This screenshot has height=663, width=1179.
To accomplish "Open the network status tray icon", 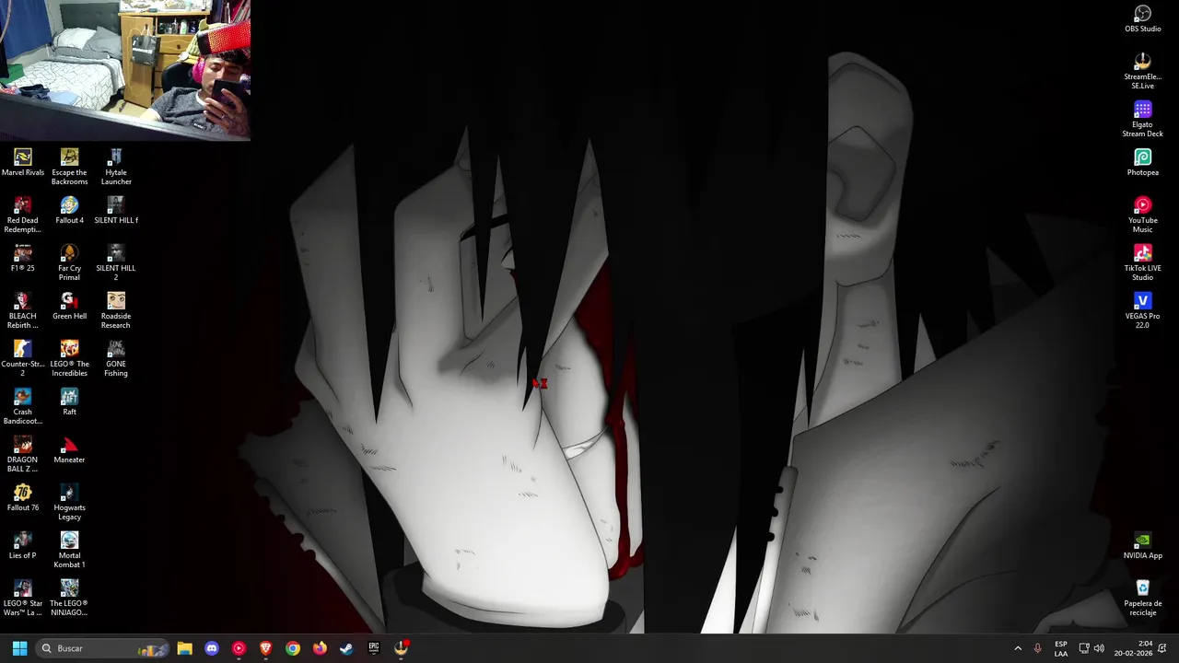I will [x=1084, y=648].
